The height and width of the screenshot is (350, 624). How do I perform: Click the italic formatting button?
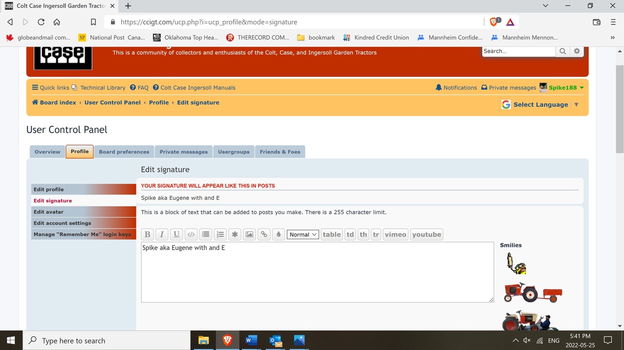click(x=162, y=234)
